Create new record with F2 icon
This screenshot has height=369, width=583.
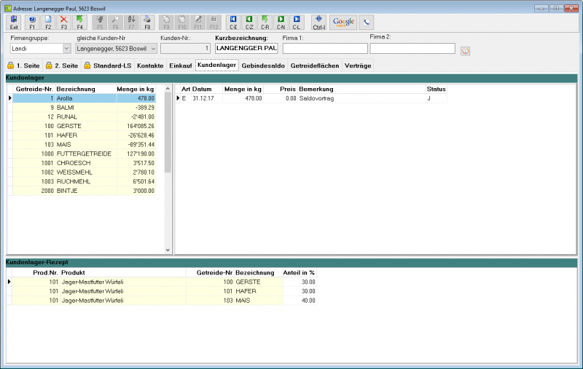pyautogui.click(x=48, y=23)
